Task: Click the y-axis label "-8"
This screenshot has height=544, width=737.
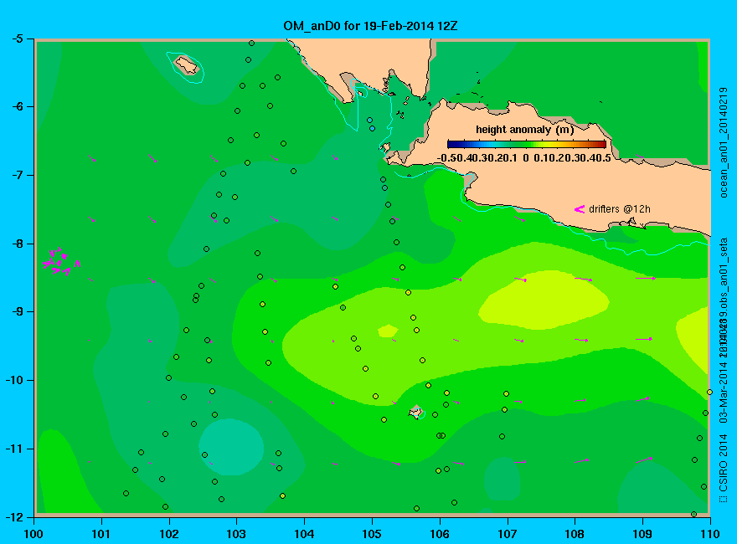Action: [x=17, y=244]
